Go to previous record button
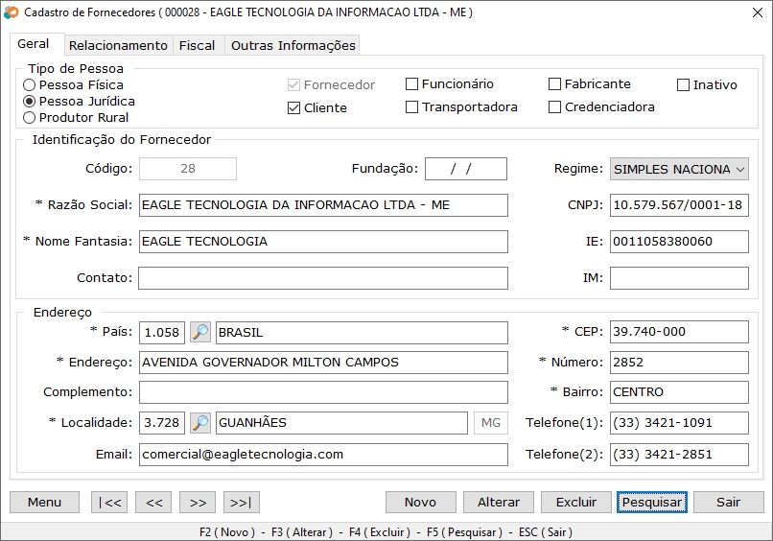This screenshot has width=773, height=541. coord(153,502)
